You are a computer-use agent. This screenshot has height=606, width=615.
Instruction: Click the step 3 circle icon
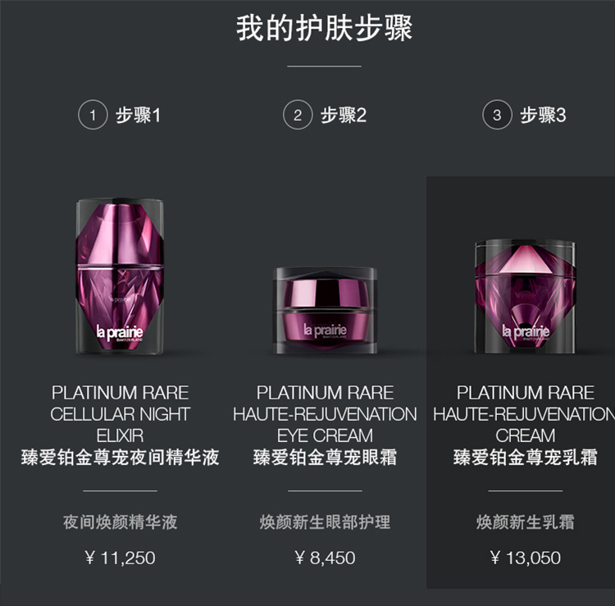point(498,115)
